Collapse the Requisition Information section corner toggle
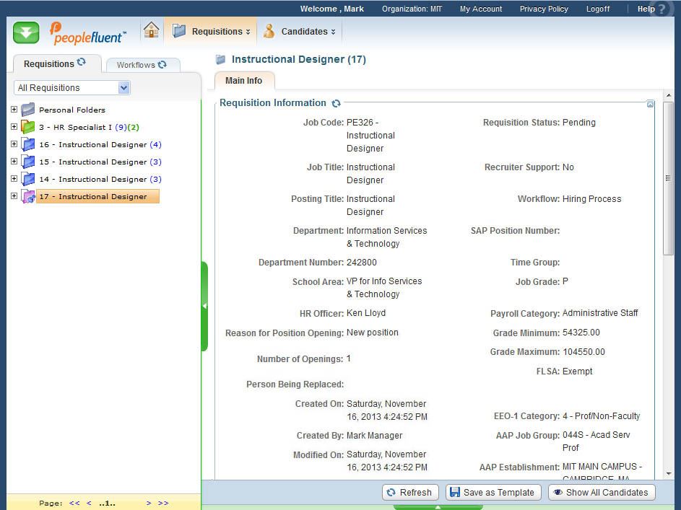 (x=650, y=105)
